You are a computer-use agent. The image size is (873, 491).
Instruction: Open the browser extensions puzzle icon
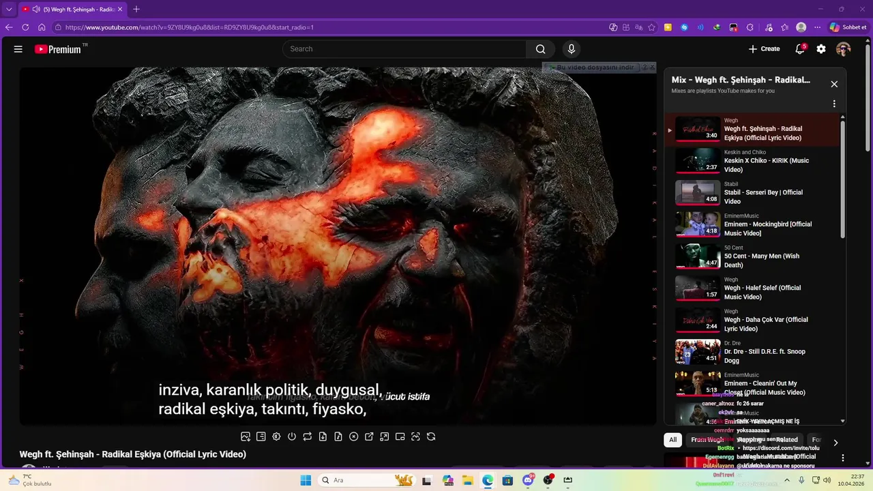coord(750,27)
